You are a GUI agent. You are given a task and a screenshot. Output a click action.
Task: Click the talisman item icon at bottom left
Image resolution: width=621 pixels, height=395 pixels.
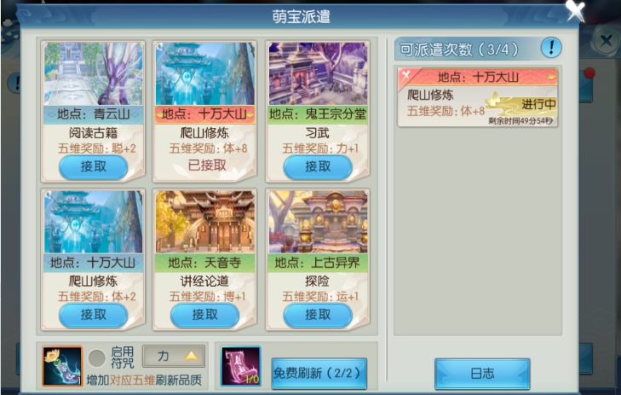click(62, 366)
